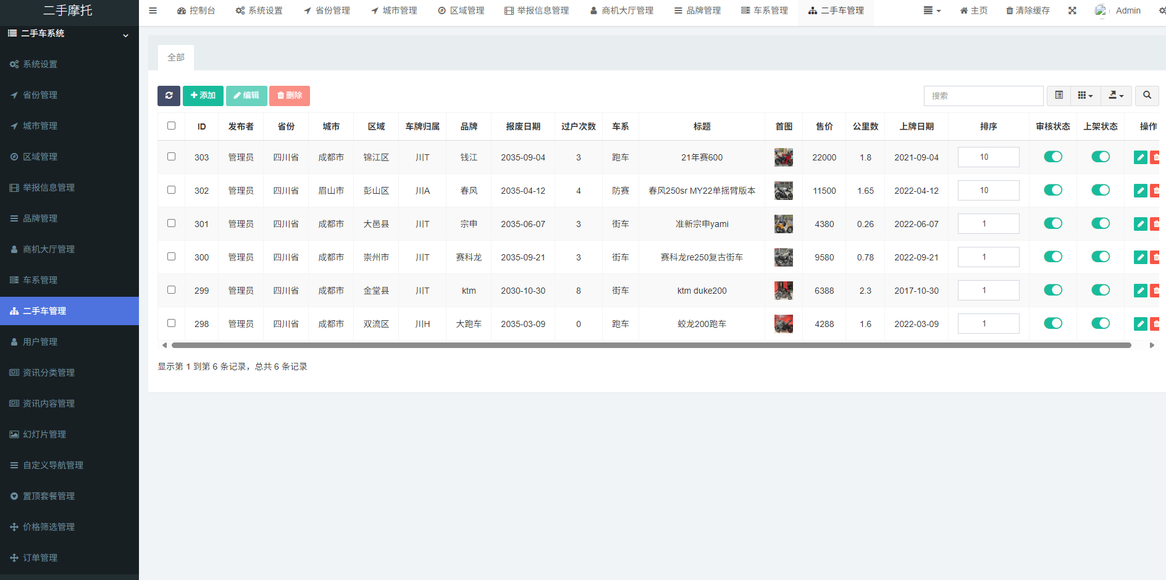Disable 上架状态 switch for record 299
Screen dimensions: 1166x580
click(x=1101, y=290)
